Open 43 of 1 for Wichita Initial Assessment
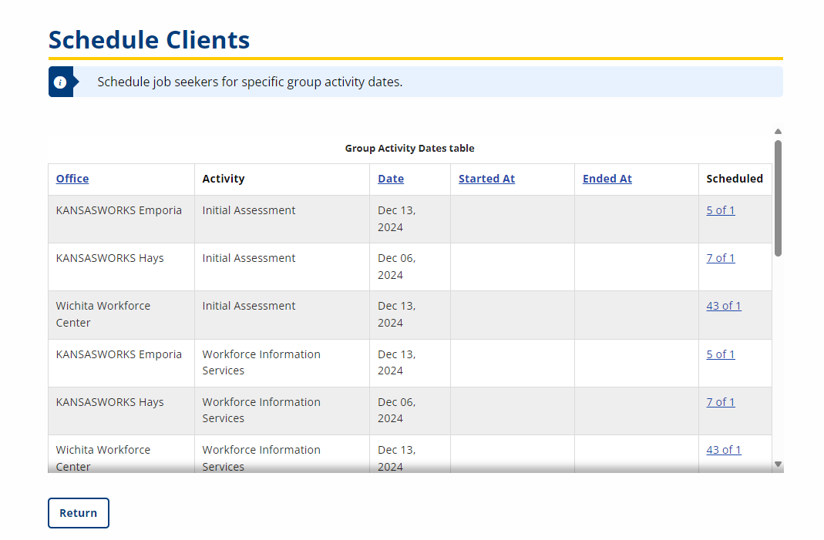824x540 pixels. click(x=724, y=306)
